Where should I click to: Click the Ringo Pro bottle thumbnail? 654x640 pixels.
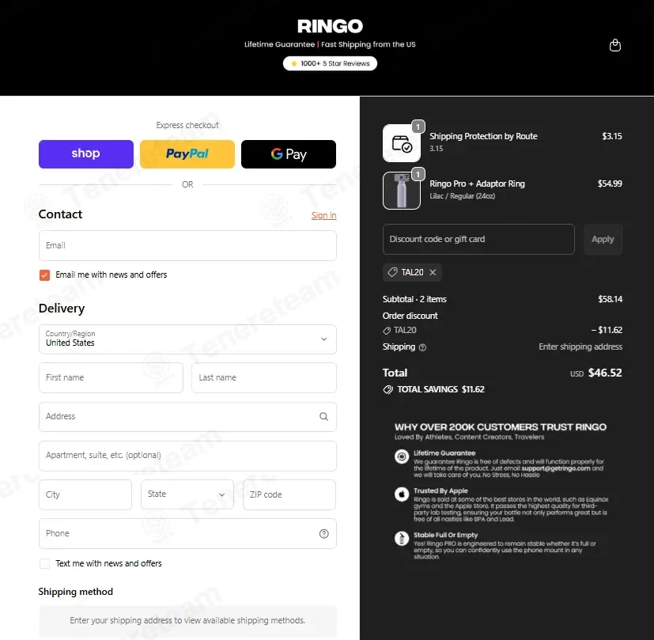[x=402, y=191]
